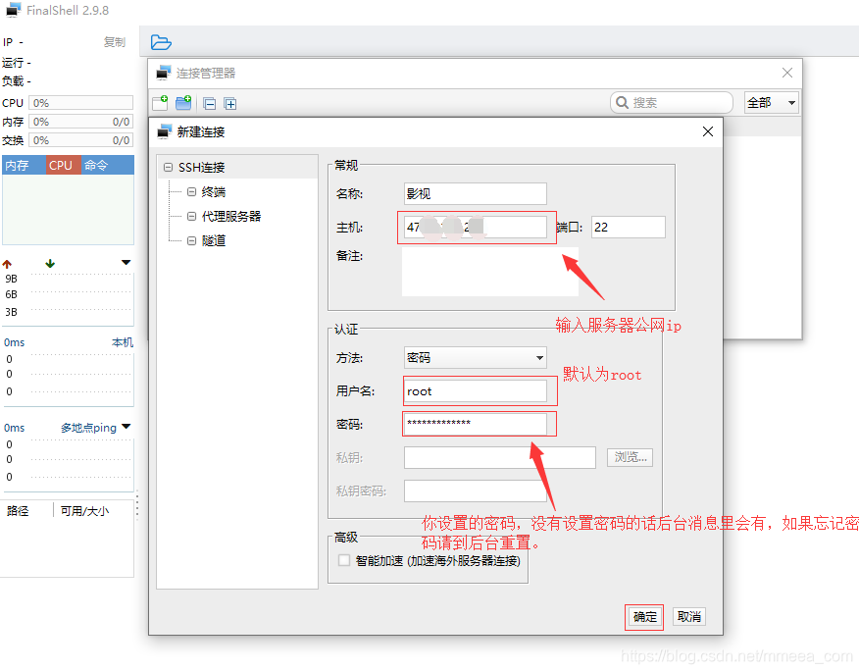
Task: Click the green download arrow icon
Action: [x=50, y=264]
